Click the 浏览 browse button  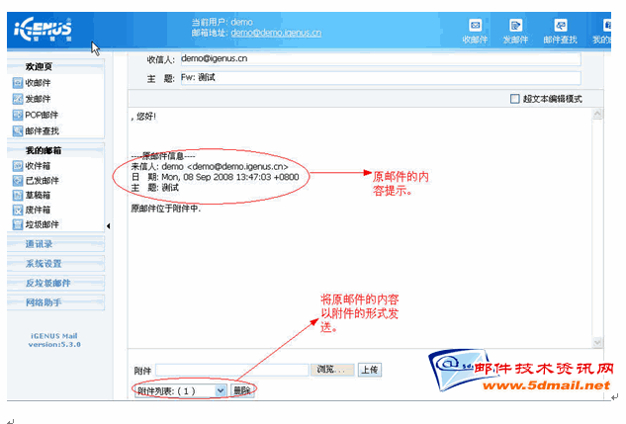pyautogui.click(x=333, y=371)
